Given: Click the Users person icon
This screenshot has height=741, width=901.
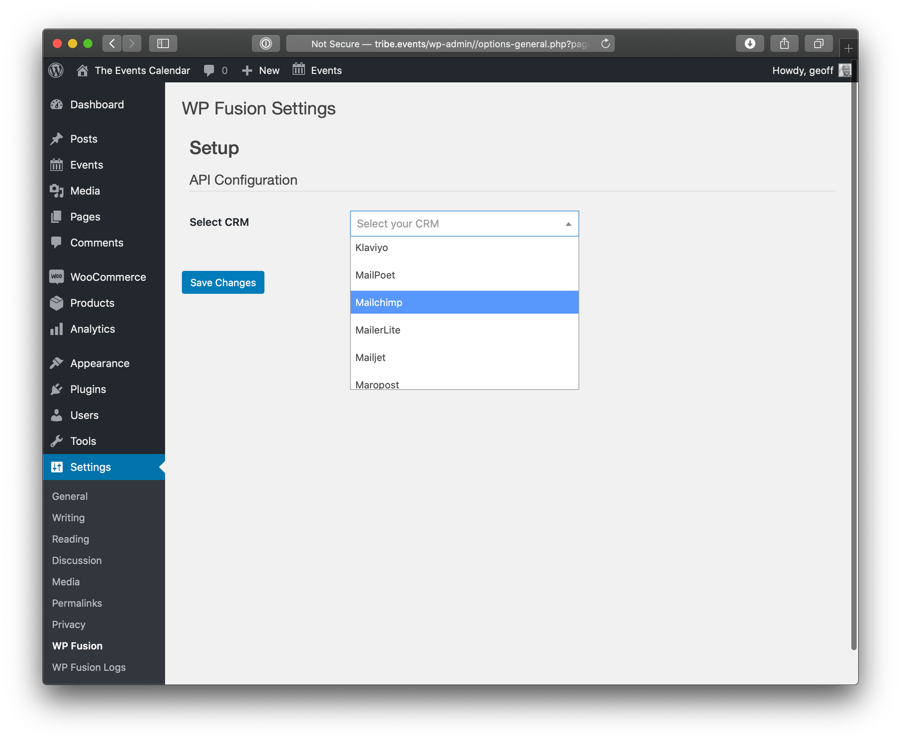Looking at the screenshot, I should [57, 415].
